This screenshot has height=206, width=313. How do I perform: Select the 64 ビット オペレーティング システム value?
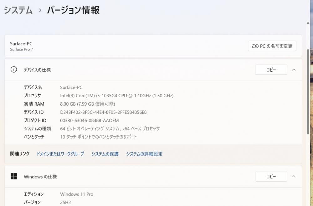coord(110,128)
